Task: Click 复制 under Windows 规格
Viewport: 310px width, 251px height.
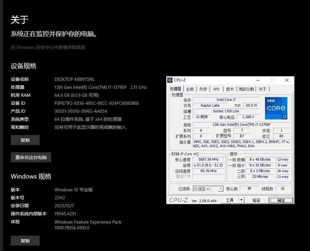Action: point(25,241)
